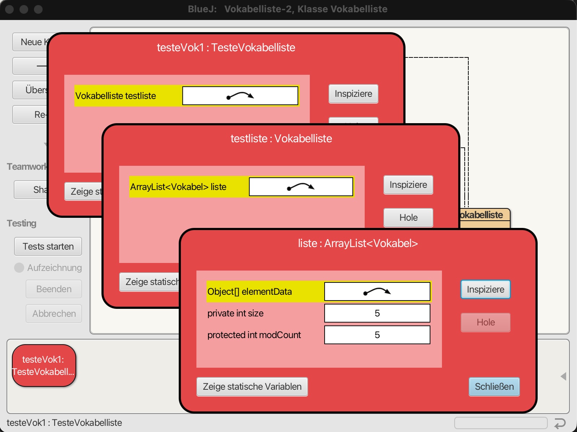
Task: Click Schließen to close the inspector
Action: click(x=494, y=386)
